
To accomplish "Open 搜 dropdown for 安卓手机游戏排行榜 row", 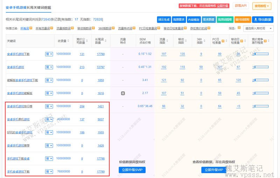I will tap(49, 106).
